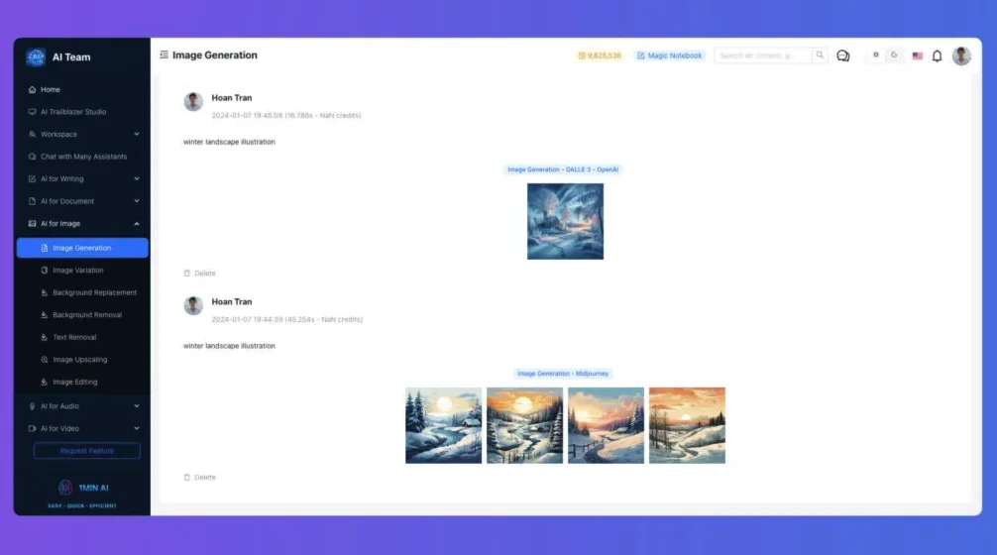Open Background Removal tool
The height and width of the screenshot is (555, 997).
(81, 315)
